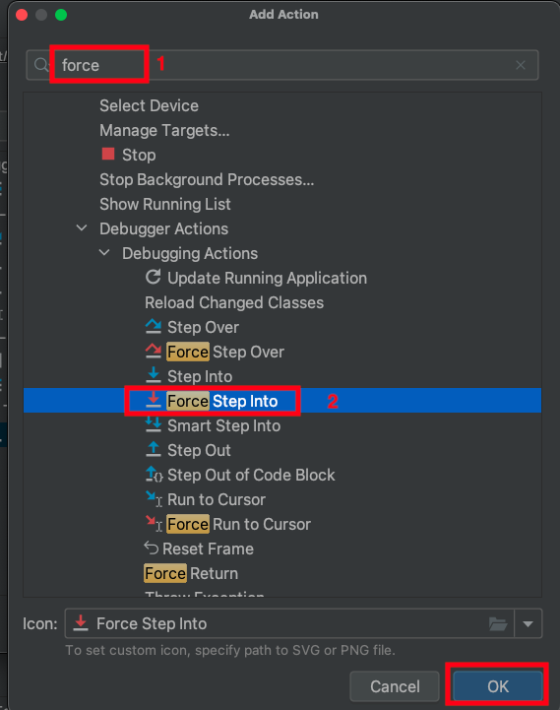
Task: Collapse the Debugger Actions group
Action: (x=82, y=227)
